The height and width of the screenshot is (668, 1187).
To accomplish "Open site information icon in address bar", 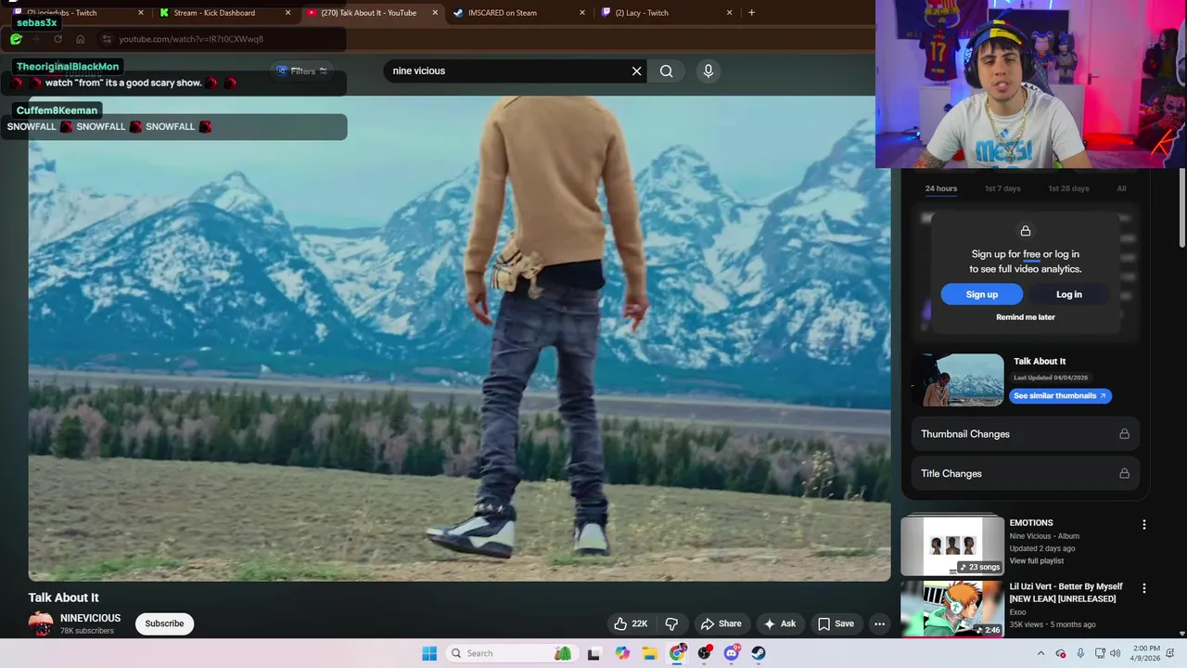I will click(107, 39).
